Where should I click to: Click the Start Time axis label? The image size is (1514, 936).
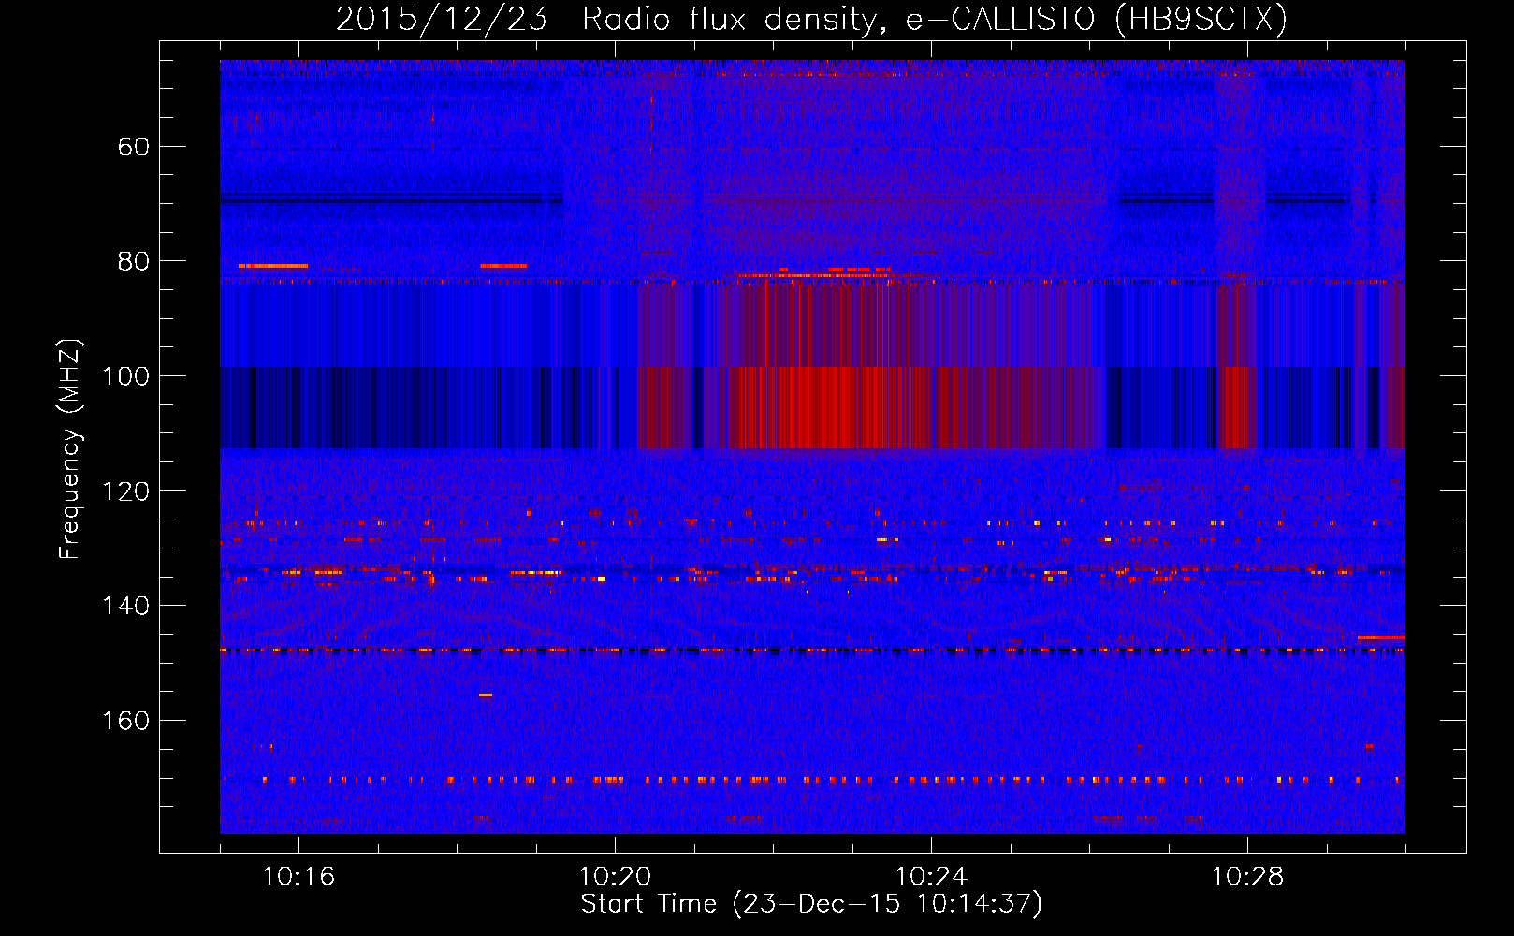point(811,904)
